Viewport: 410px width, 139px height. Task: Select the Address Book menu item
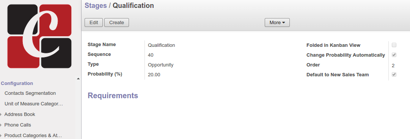(20, 114)
